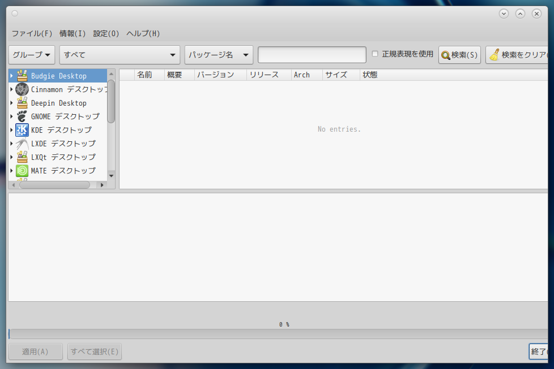Sort by the 概要 column header
The height and width of the screenshot is (369, 554).
(180, 75)
